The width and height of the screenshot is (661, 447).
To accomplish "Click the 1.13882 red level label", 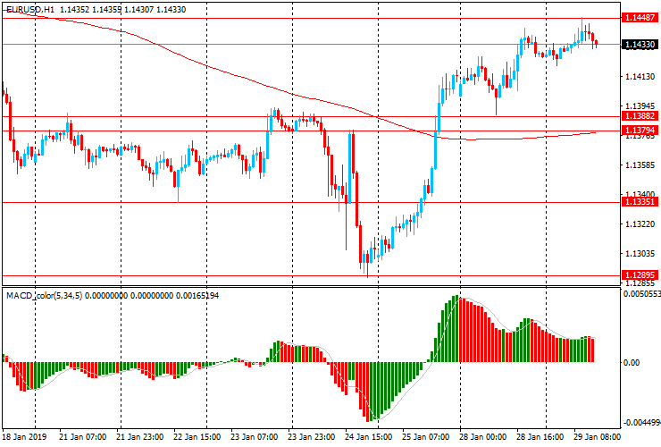I will point(640,116).
